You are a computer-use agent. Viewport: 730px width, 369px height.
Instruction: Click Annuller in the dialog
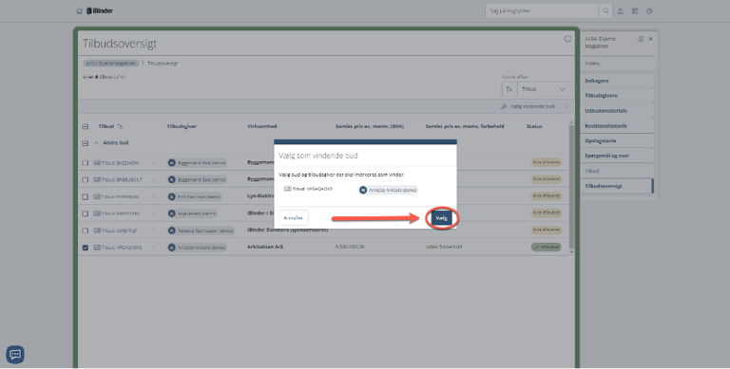tap(294, 218)
